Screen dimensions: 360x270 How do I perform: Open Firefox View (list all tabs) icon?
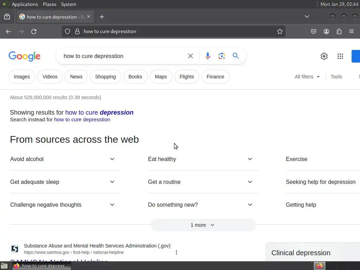click(x=7, y=17)
